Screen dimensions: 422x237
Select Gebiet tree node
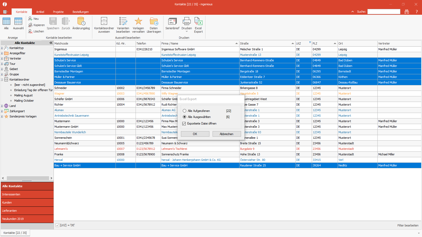[x=14, y=69]
